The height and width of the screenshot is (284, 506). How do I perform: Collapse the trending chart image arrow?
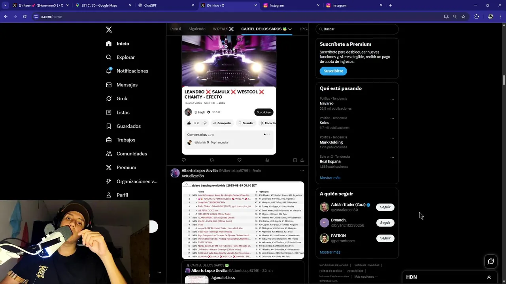tap(187, 185)
